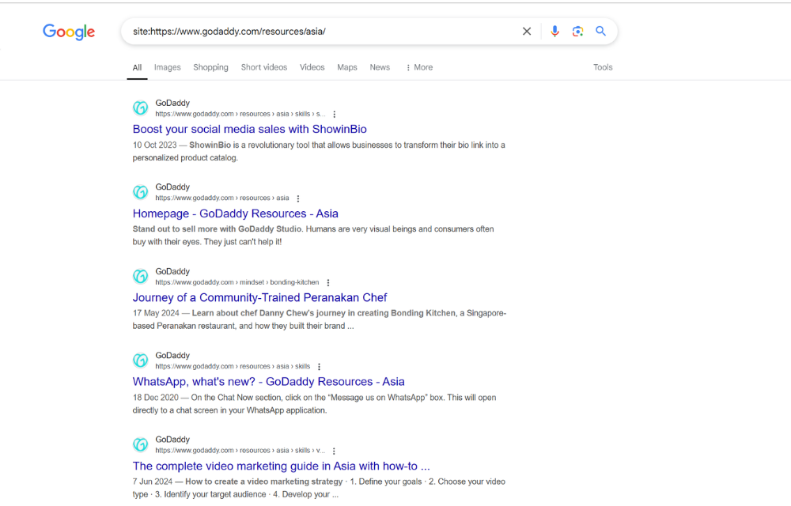Image resolution: width=791 pixels, height=506 pixels.
Task: Switch to the Images tab
Action: click(x=167, y=67)
